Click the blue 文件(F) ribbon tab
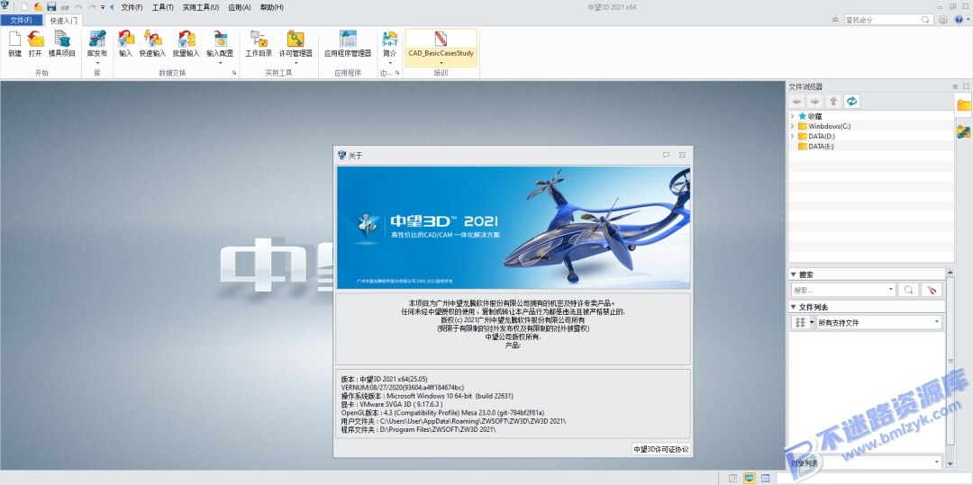The height and width of the screenshot is (485, 973). [21, 21]
